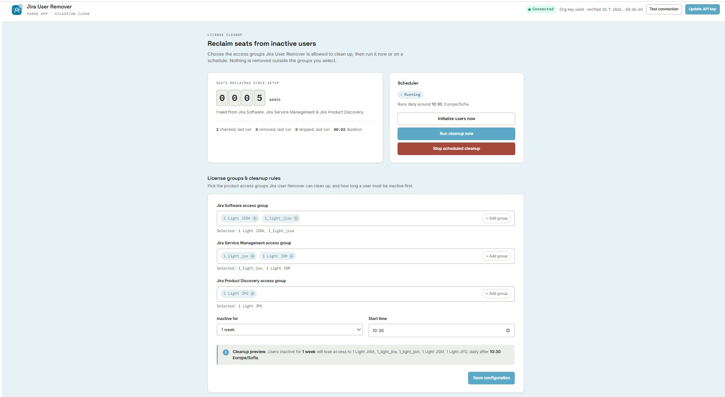Click the "License groups & cleanup rules" heading
The width and height of the screenshot is (725, 397).
244,178
